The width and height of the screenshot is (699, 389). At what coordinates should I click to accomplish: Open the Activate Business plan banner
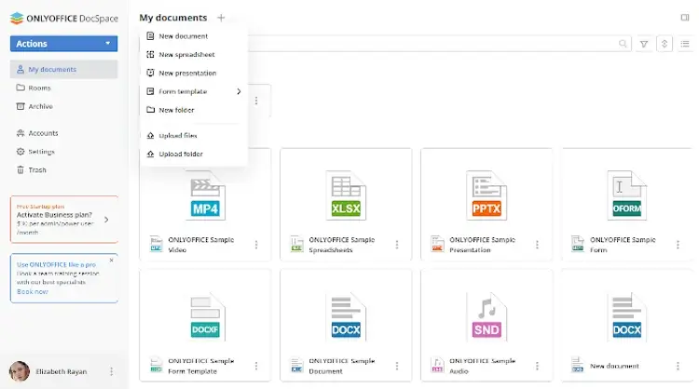(63, 220)
